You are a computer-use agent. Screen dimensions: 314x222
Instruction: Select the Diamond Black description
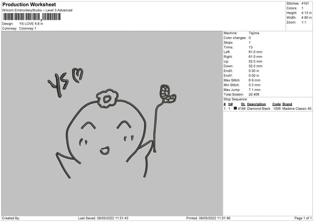click(259, 108)
